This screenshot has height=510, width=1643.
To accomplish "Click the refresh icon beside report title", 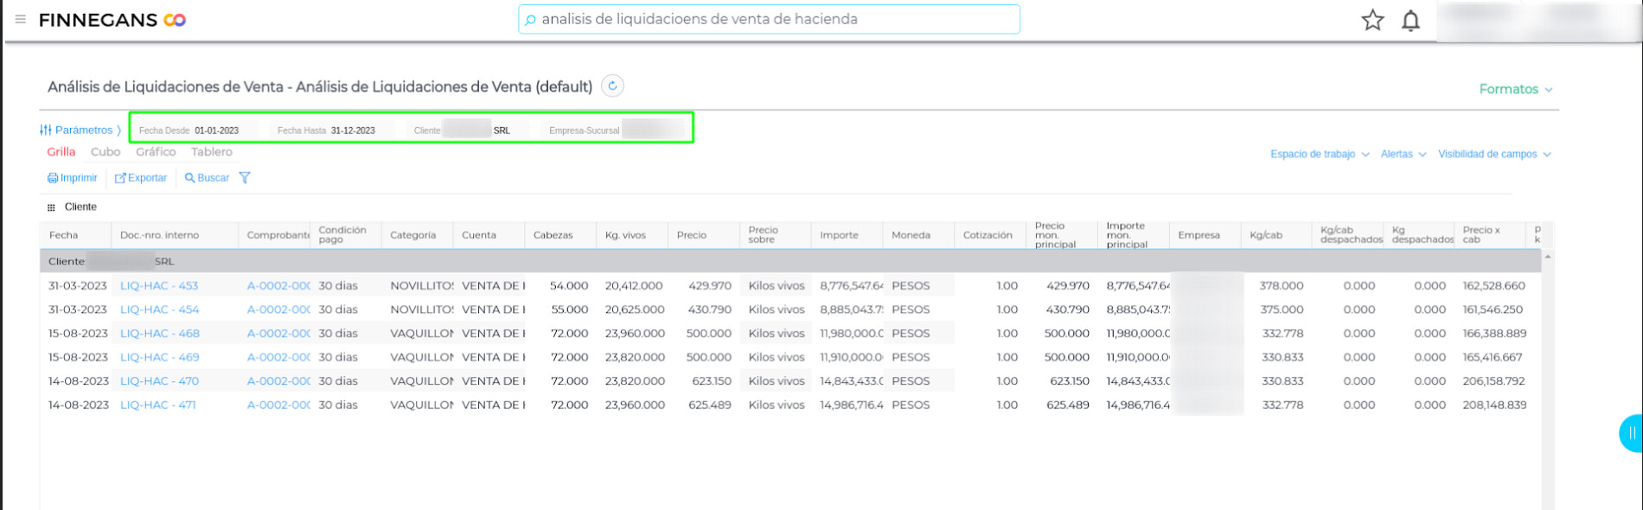I will 612,86.
